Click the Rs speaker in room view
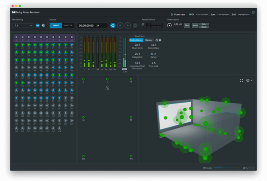267x181 pixels. coord(131,117)
